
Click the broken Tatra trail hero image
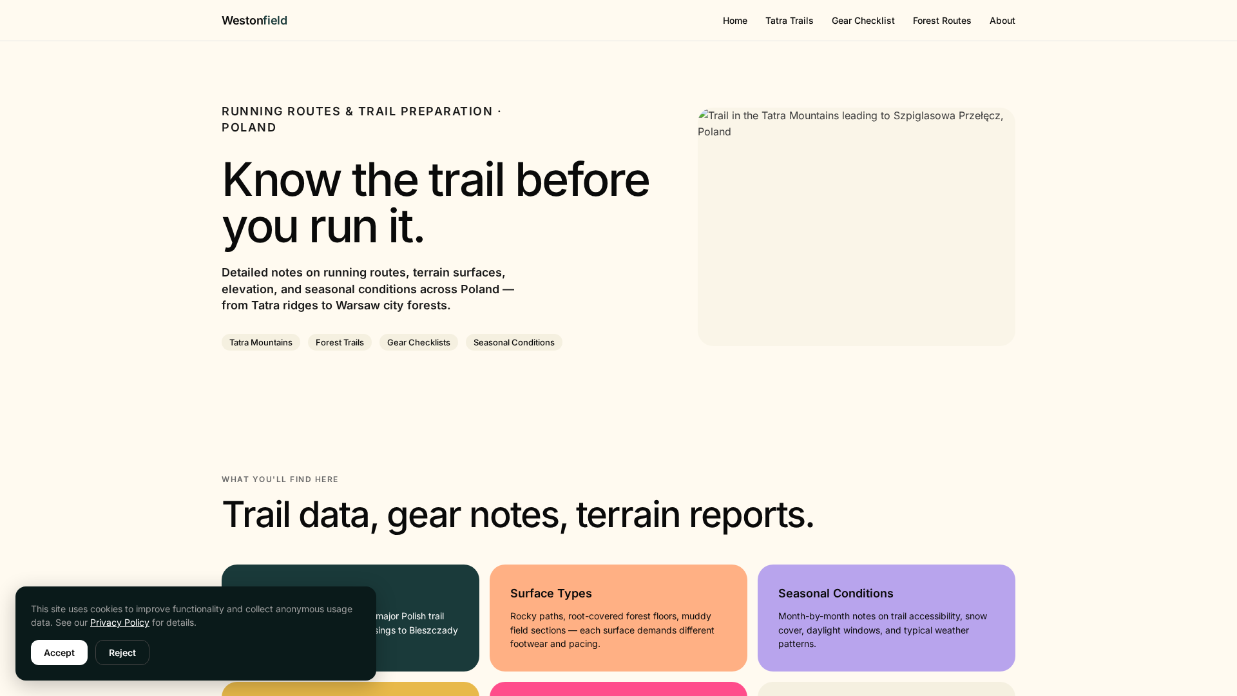click(856, 227)
